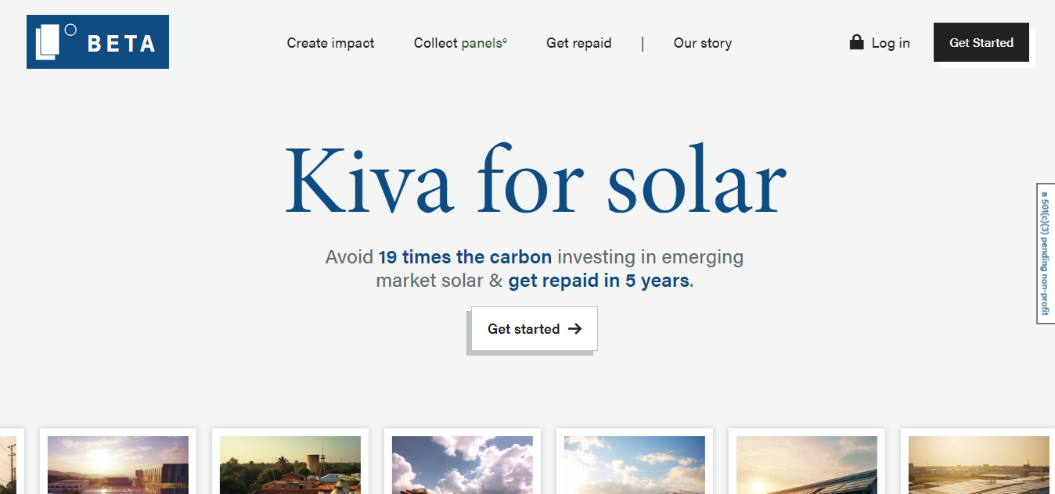The width and height of the screenshot is (1055, 494).
Task: Open the large cloudy sky thumbnail
Action: (x=462, y=467)
